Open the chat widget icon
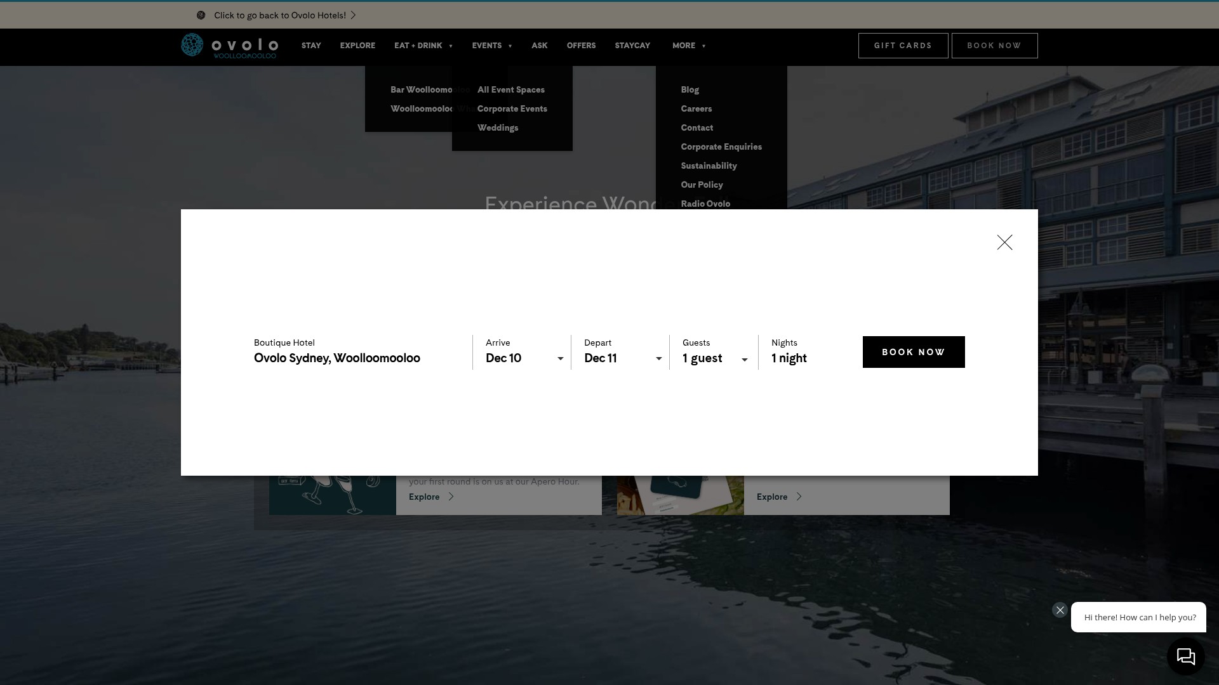Viewport: 1219px width, 685px height. click(x=1185, y=656)
